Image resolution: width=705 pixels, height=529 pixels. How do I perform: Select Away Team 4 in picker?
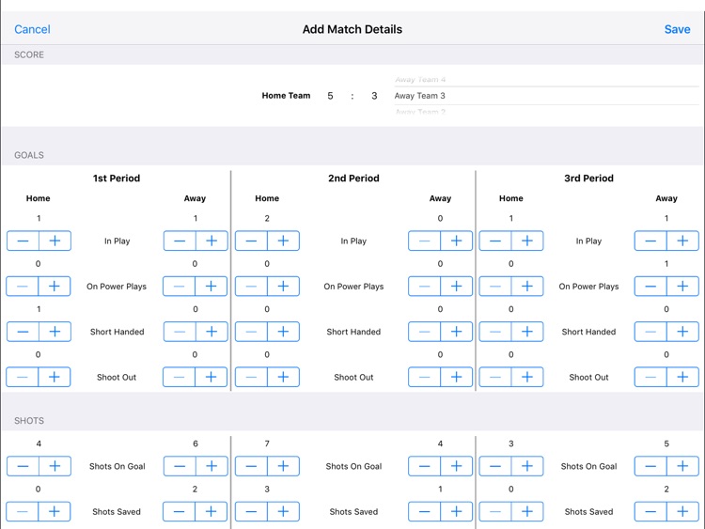420,80
